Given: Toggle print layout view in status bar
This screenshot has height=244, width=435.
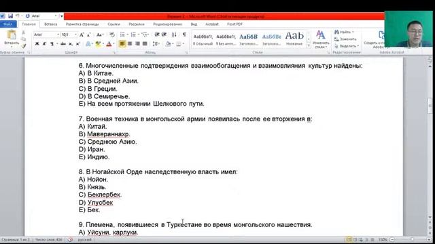Looking at the screenshot, I should (x=349, y=239).
